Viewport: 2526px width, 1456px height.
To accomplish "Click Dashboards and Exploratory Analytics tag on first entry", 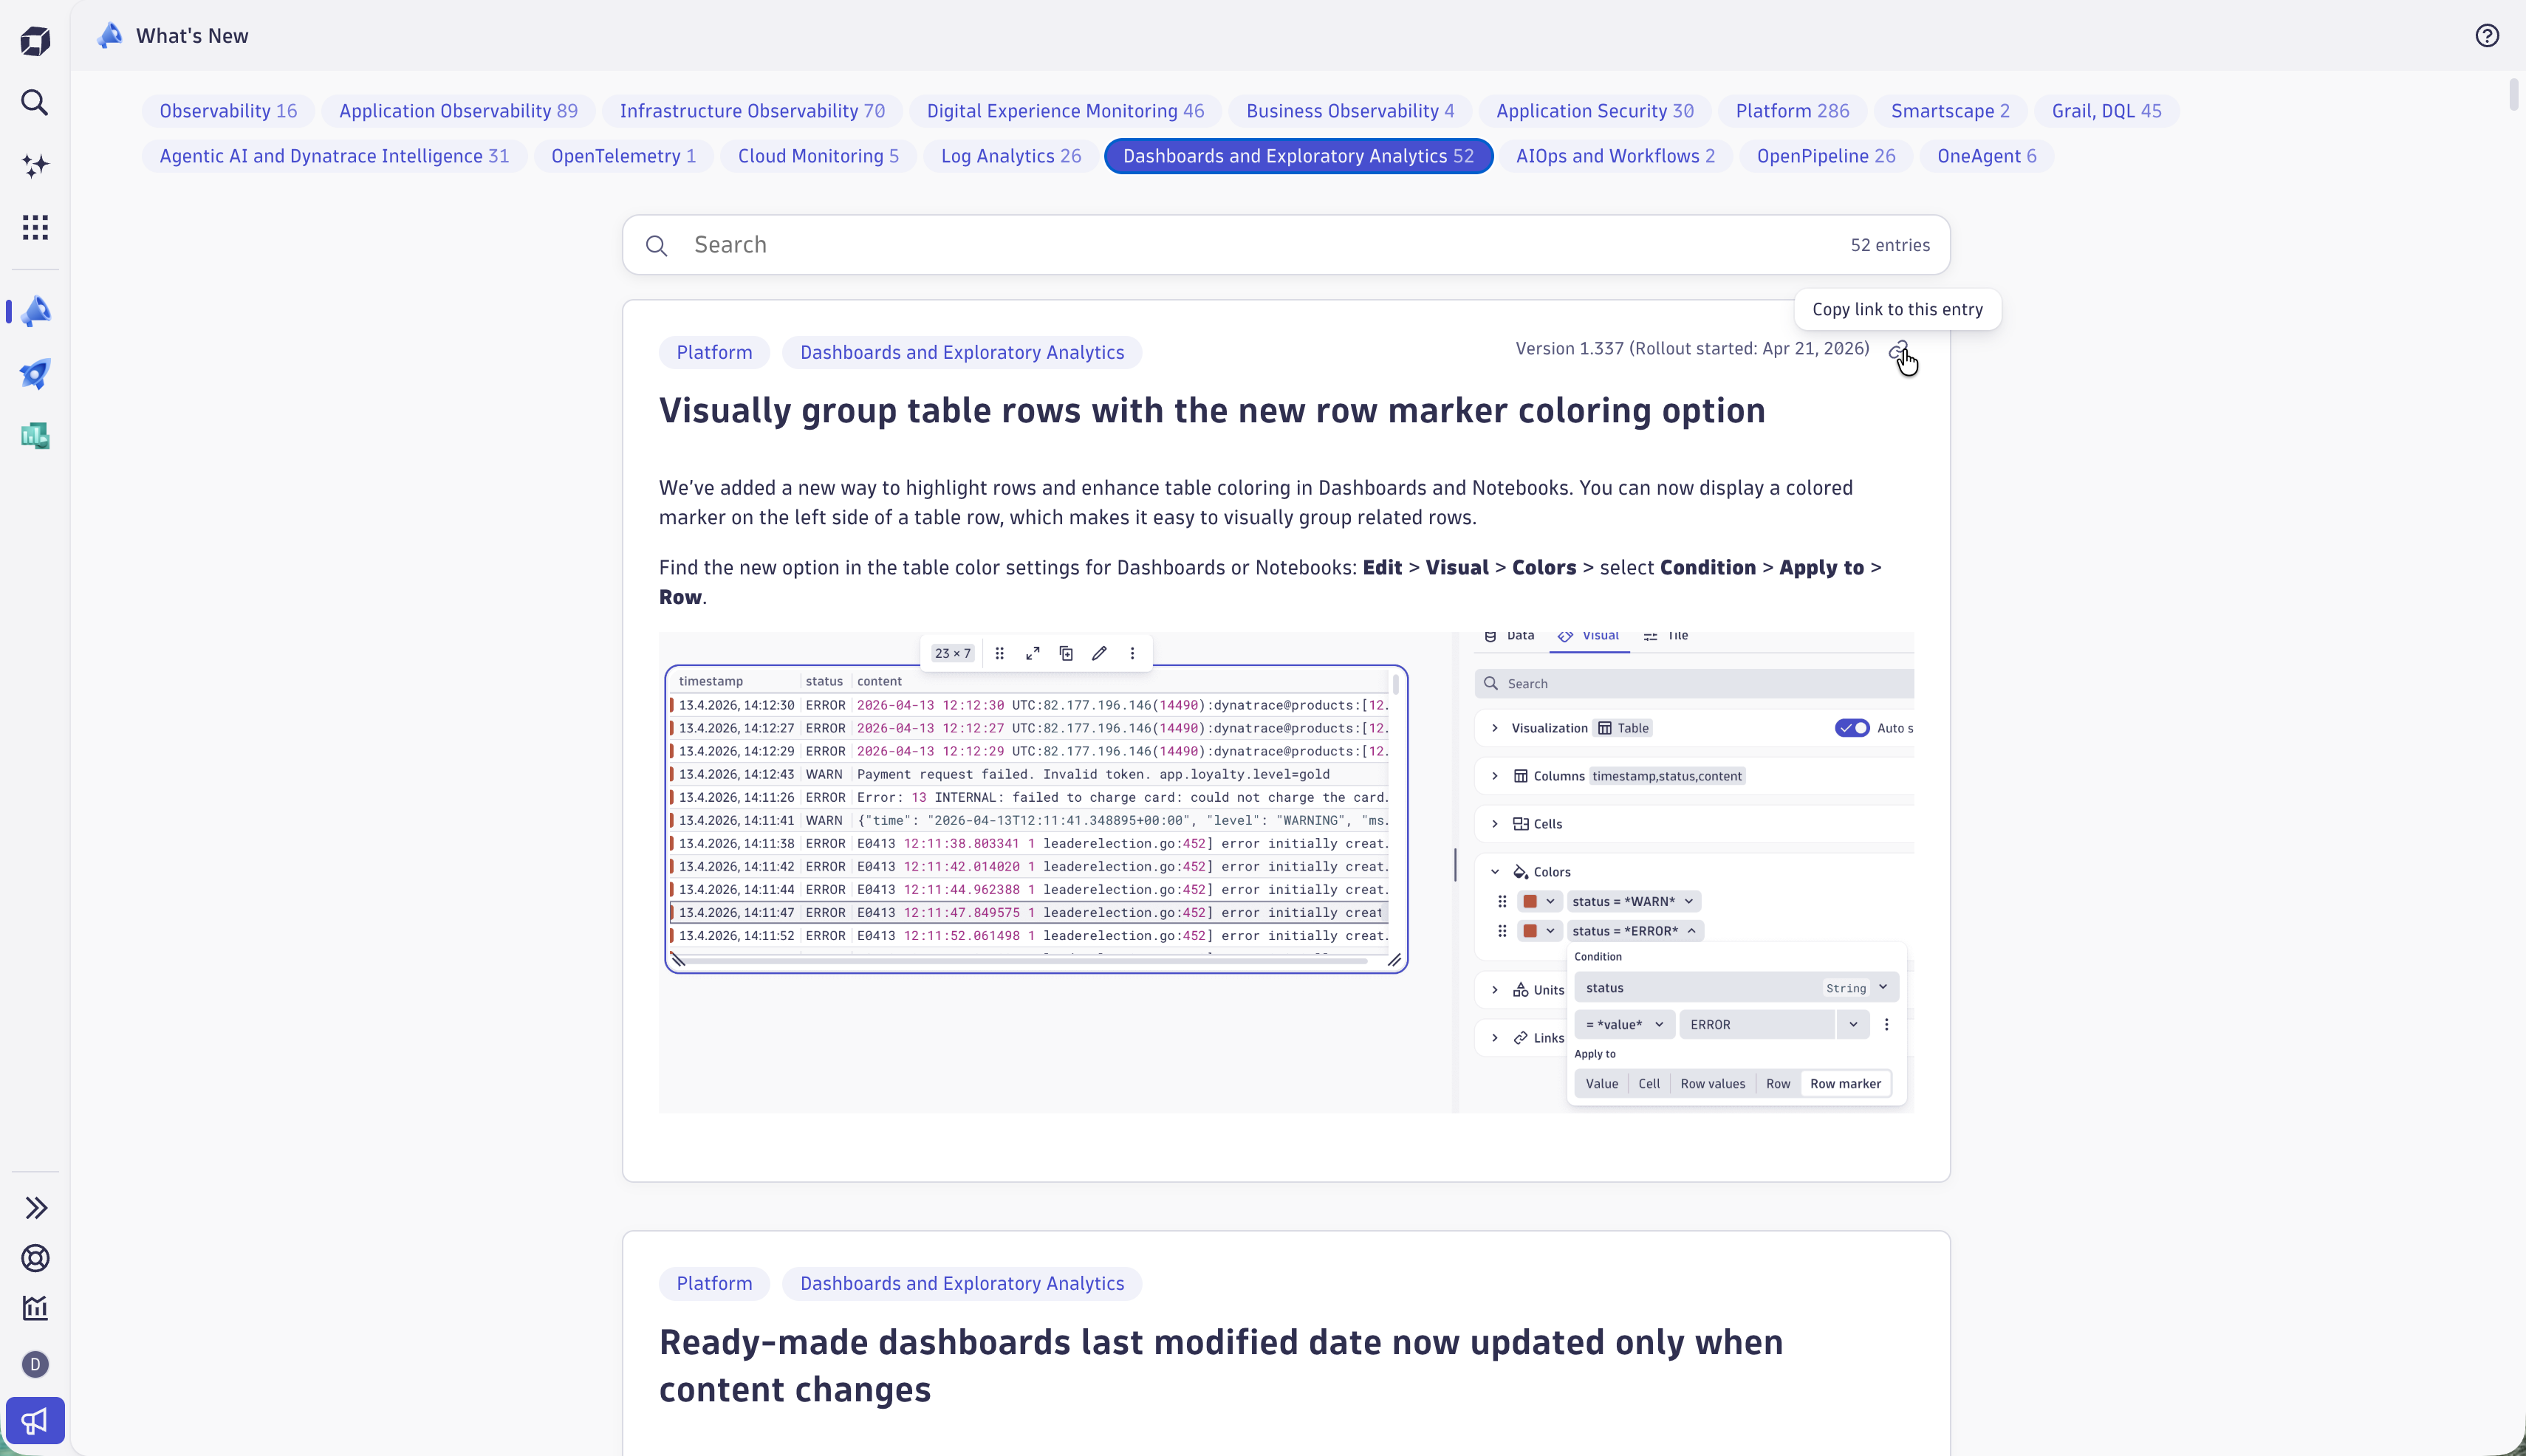I will click(962, 352).
